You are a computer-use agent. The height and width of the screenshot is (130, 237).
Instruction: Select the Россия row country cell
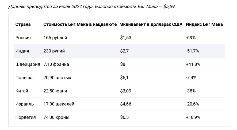point(23,38)
